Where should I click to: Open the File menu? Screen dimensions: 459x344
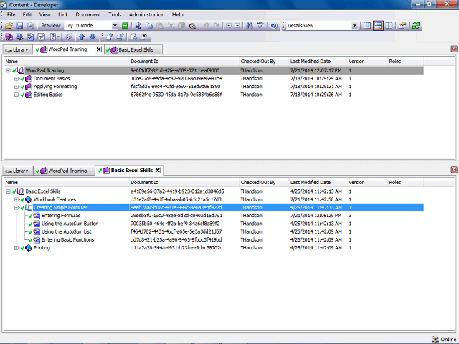pos(11,14)
